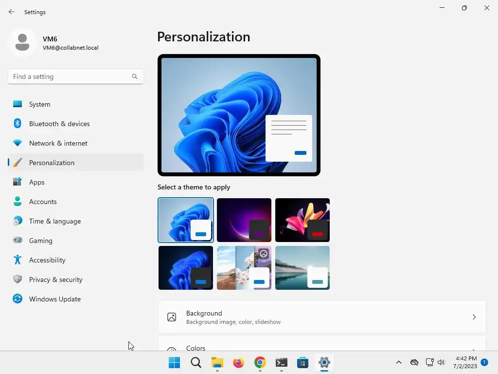Click the Find a setting search box
Image resolution: width=498 pixels, height=374 pixels.
(x=75, y=76)
